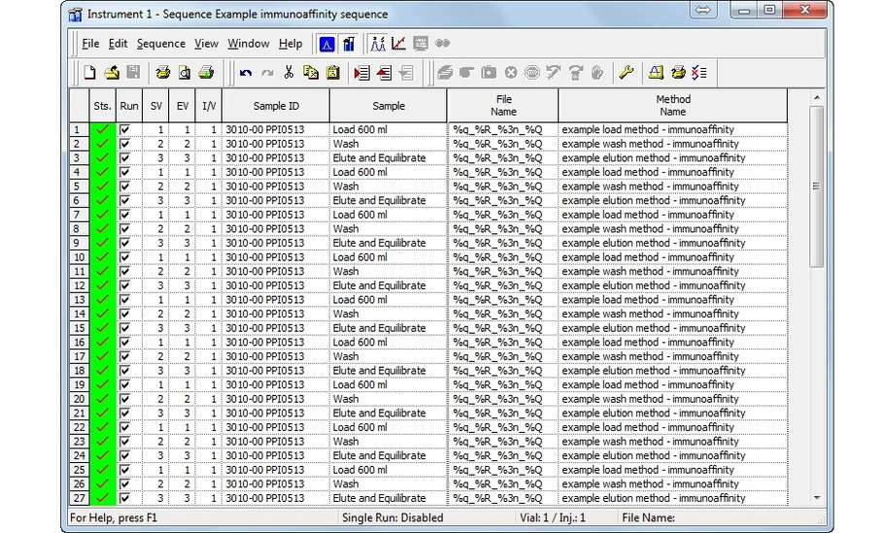
Task: Click the yellow wrench settings icon
Action: click(x=627, y=72)
